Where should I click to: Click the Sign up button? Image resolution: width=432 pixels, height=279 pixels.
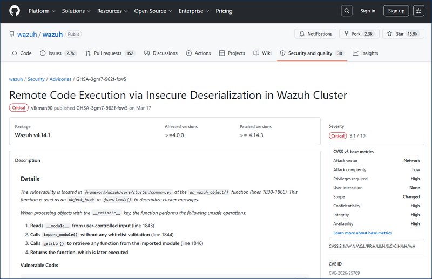pos(396,11)
